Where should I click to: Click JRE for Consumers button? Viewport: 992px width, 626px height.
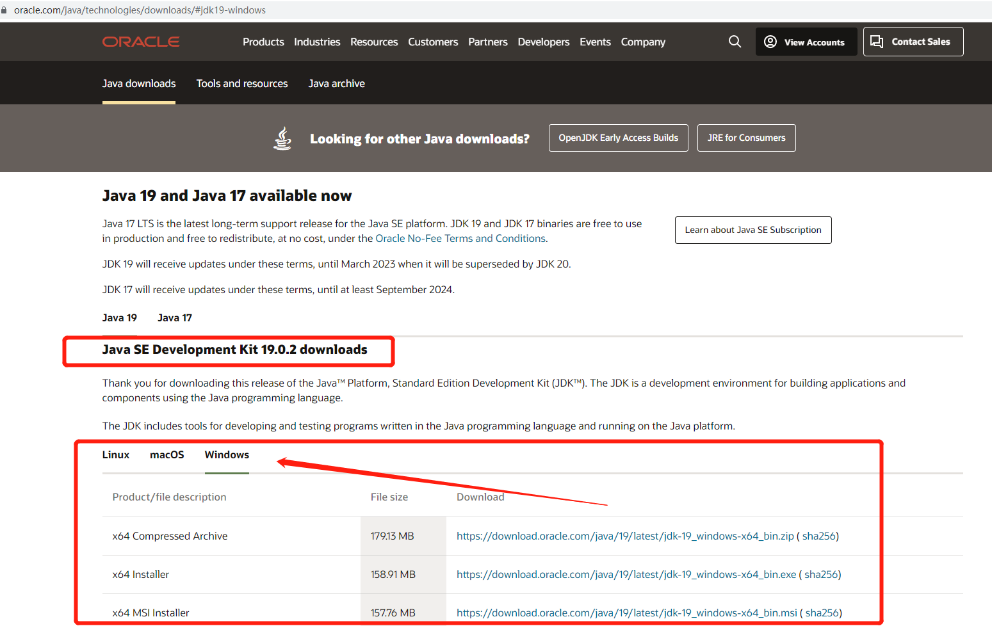coord(747,138)
